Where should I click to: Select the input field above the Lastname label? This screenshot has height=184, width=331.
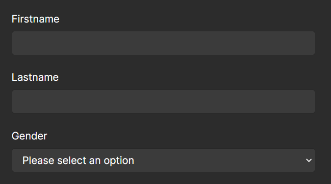[x=163, y=43]
